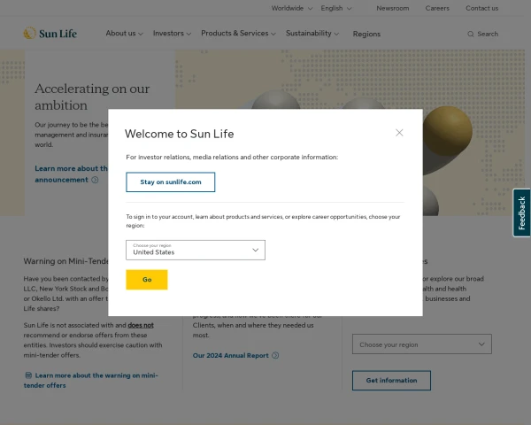Close the Welcome to Sun Life dialog
Screen dimensions: 531x425
[399, 133]
